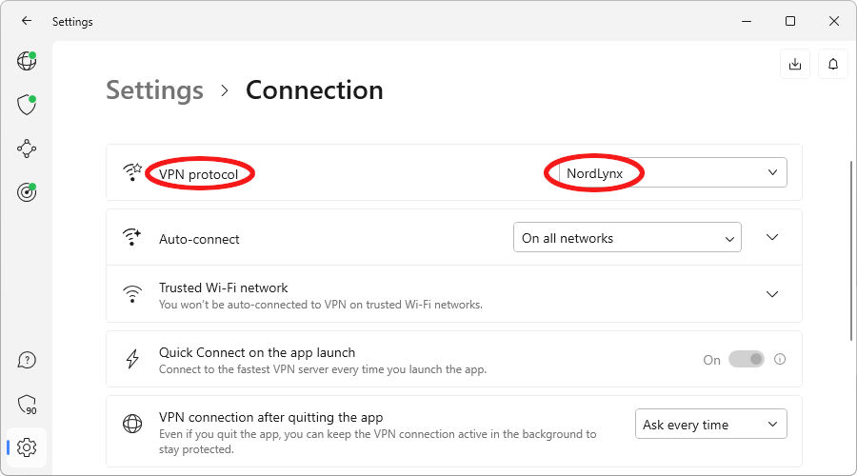
Task: Click the Trusted Wi-Fi network icon
Action: (x=131, y=294)
